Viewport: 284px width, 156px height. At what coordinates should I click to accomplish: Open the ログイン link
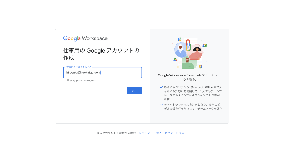tap(144, 133)
